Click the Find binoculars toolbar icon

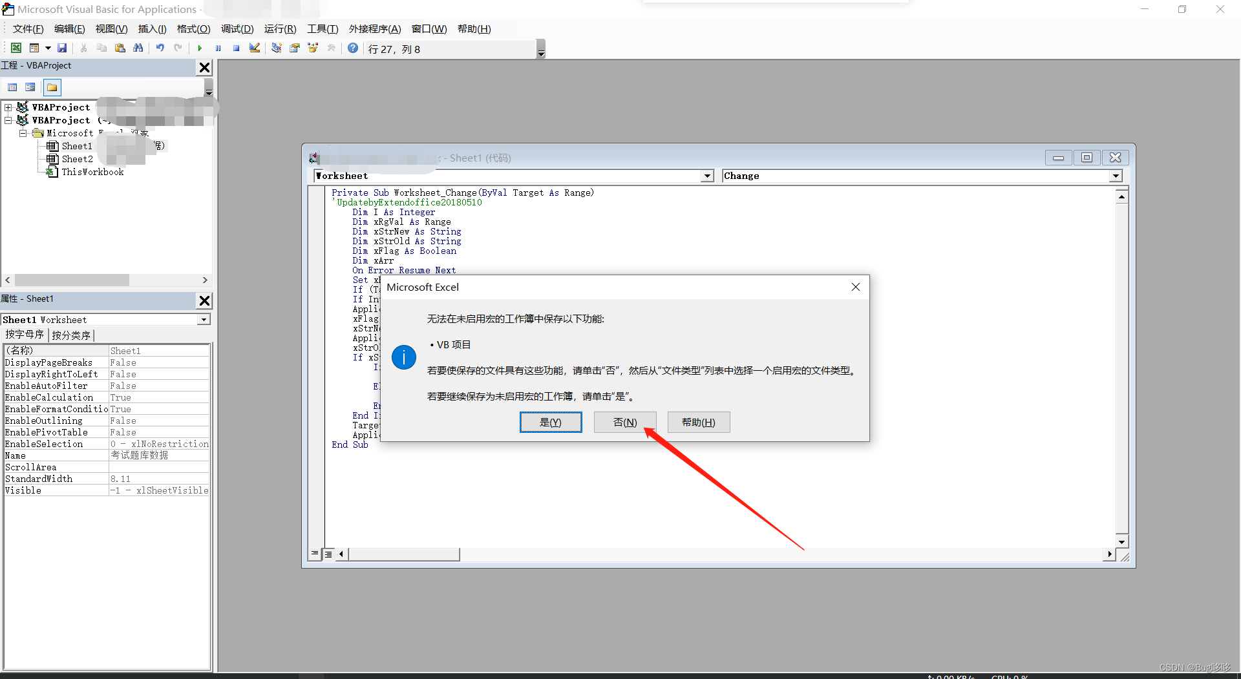tap(138, 48)
